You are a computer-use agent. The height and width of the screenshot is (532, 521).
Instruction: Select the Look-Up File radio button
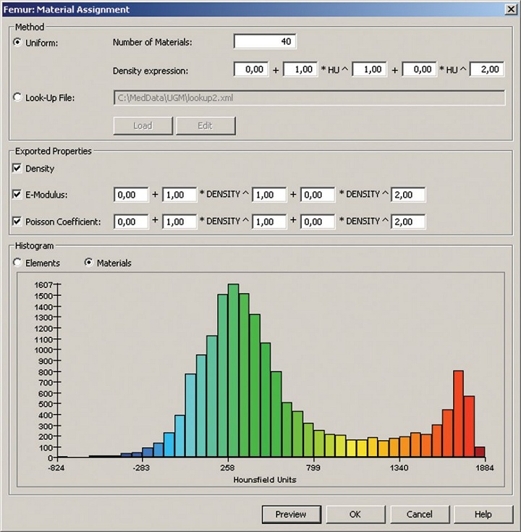tap(18, 98)
